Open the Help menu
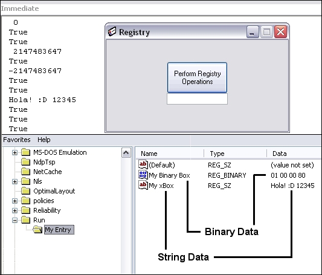 coord(43,140)
